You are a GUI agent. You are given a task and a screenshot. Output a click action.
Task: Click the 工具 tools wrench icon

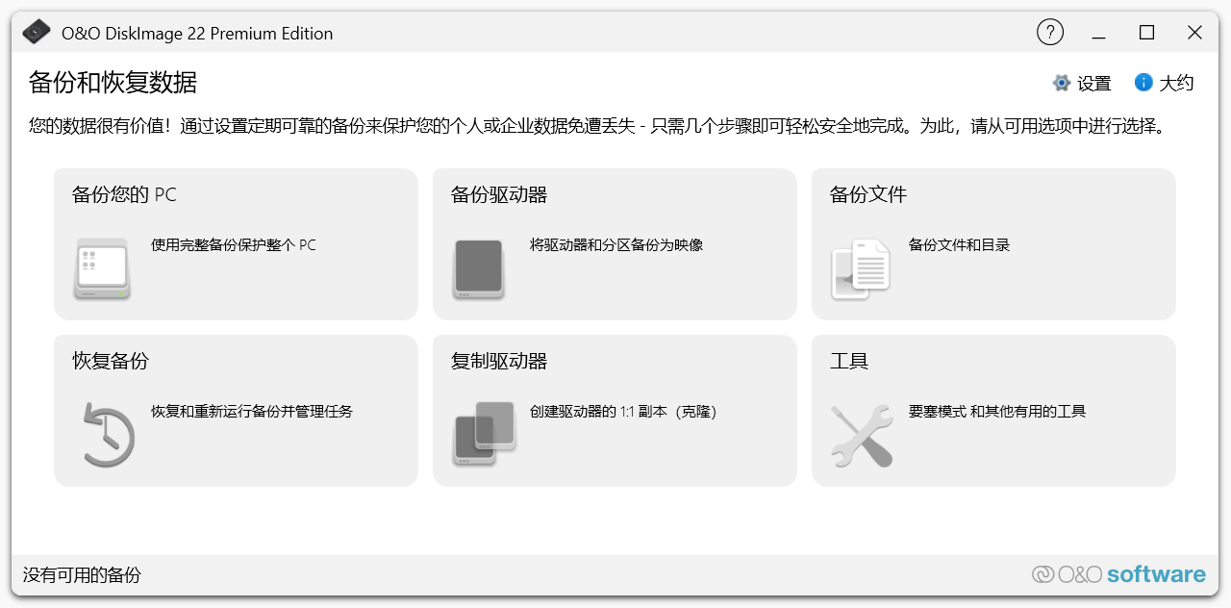click(x=863, y=434)
